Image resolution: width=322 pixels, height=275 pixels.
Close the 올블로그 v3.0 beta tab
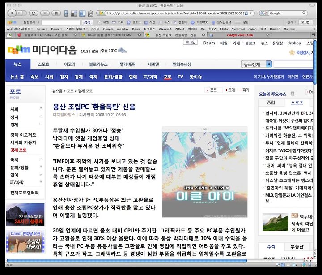pyautogui.click(x=75, y=35)
